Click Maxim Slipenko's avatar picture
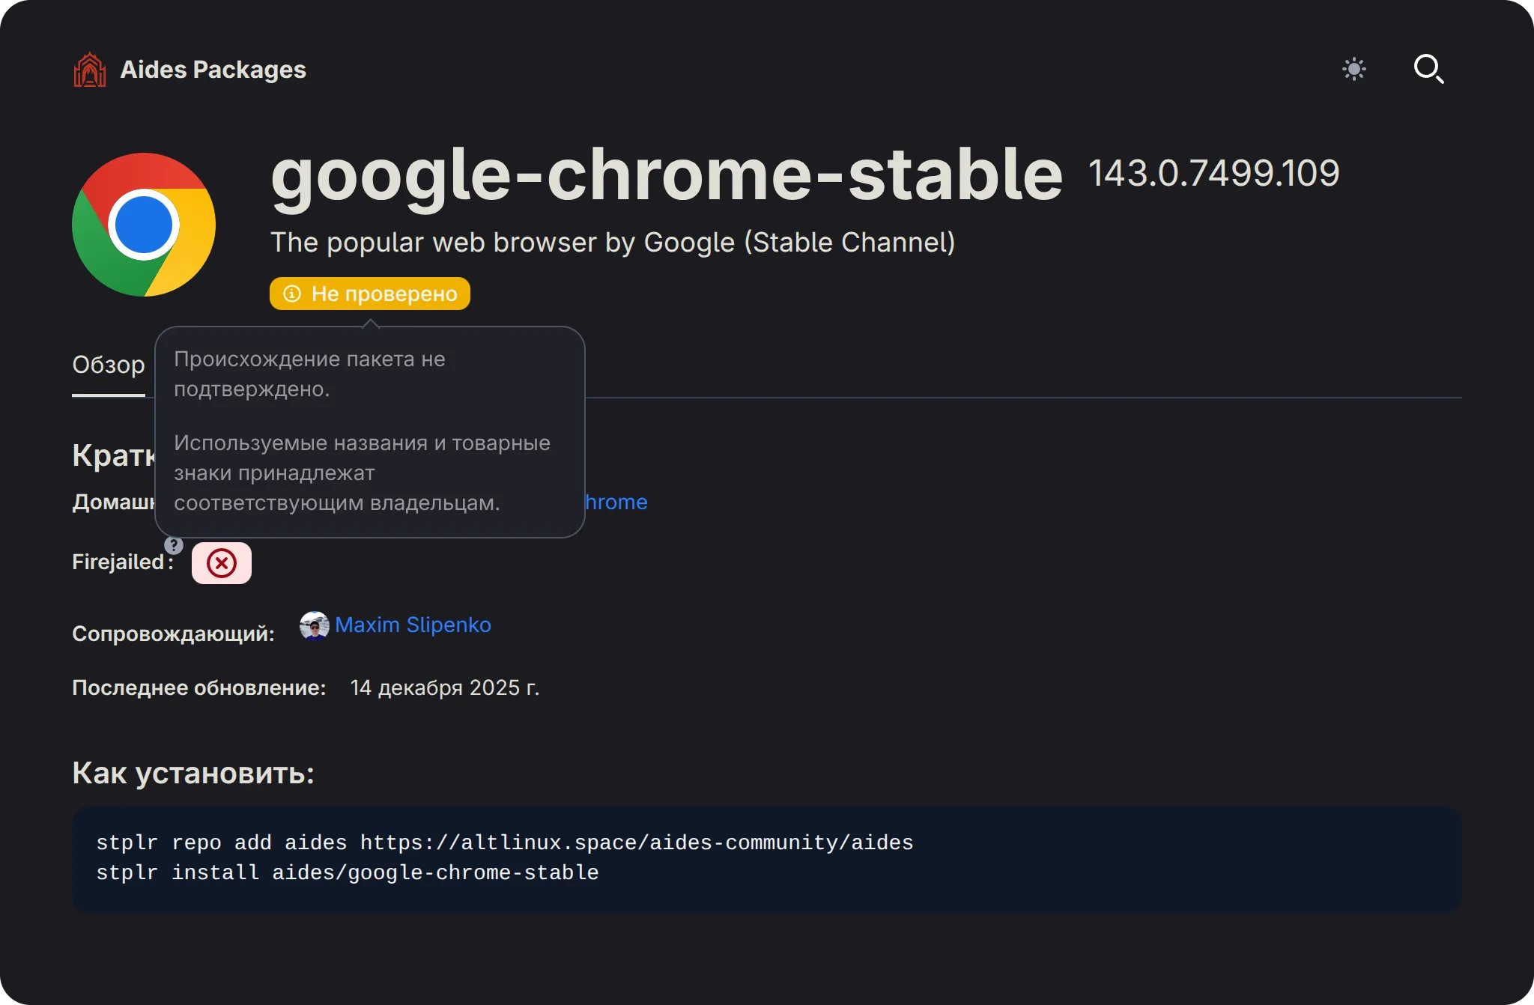Screen dimensions: 1534x1005 coord(314,625)
